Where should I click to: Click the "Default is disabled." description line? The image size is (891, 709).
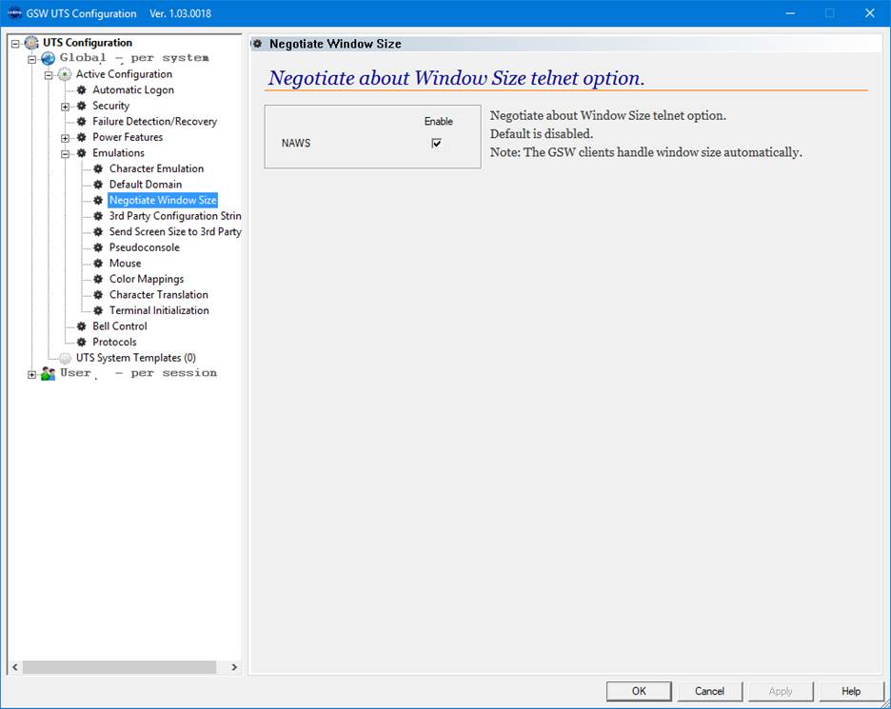point(542,134)
